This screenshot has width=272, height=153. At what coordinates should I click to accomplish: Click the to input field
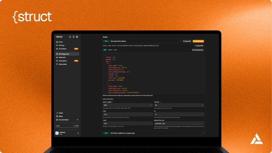[179, 114]
